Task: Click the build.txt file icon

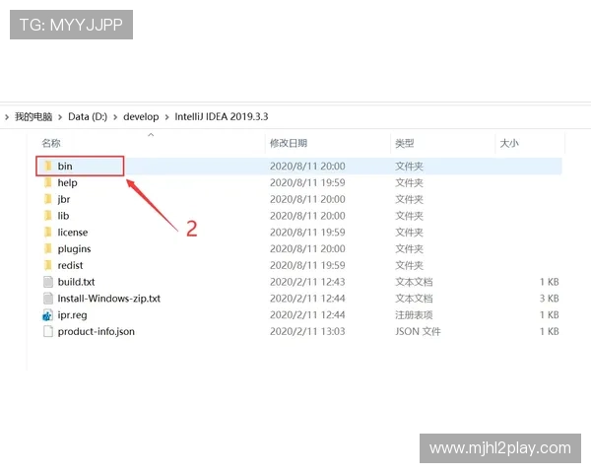Action: [48, 282]
